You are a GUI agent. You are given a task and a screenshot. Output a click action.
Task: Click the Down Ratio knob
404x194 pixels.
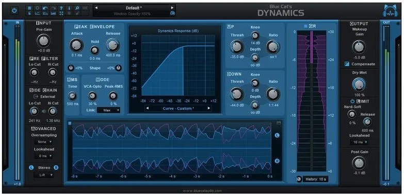point(273,94)
